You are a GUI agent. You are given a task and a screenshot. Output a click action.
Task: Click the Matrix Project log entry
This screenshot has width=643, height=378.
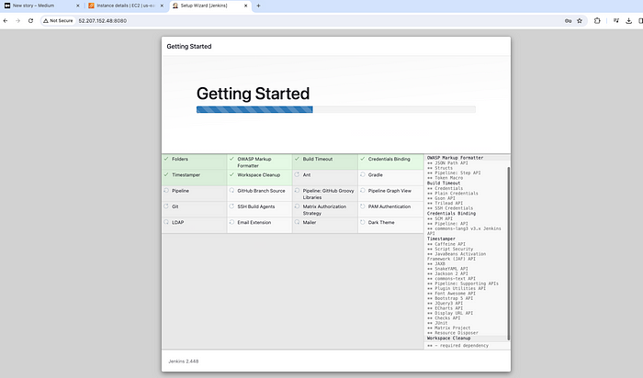448,328
